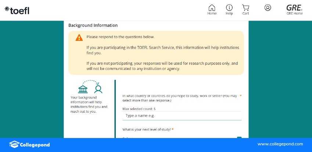
Task: Open the Help icon
Action: (x=229, y=8)
